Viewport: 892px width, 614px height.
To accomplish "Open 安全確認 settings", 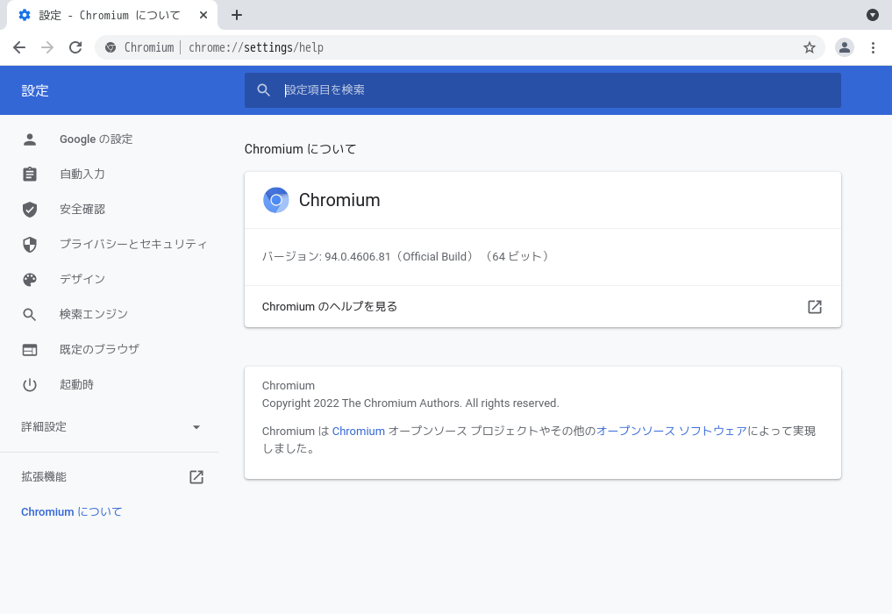I will pos(82,210).
